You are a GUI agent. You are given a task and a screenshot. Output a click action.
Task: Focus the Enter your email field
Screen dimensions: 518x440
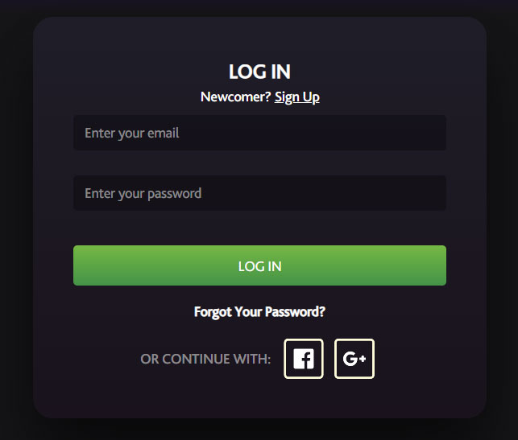click(259, 133)
